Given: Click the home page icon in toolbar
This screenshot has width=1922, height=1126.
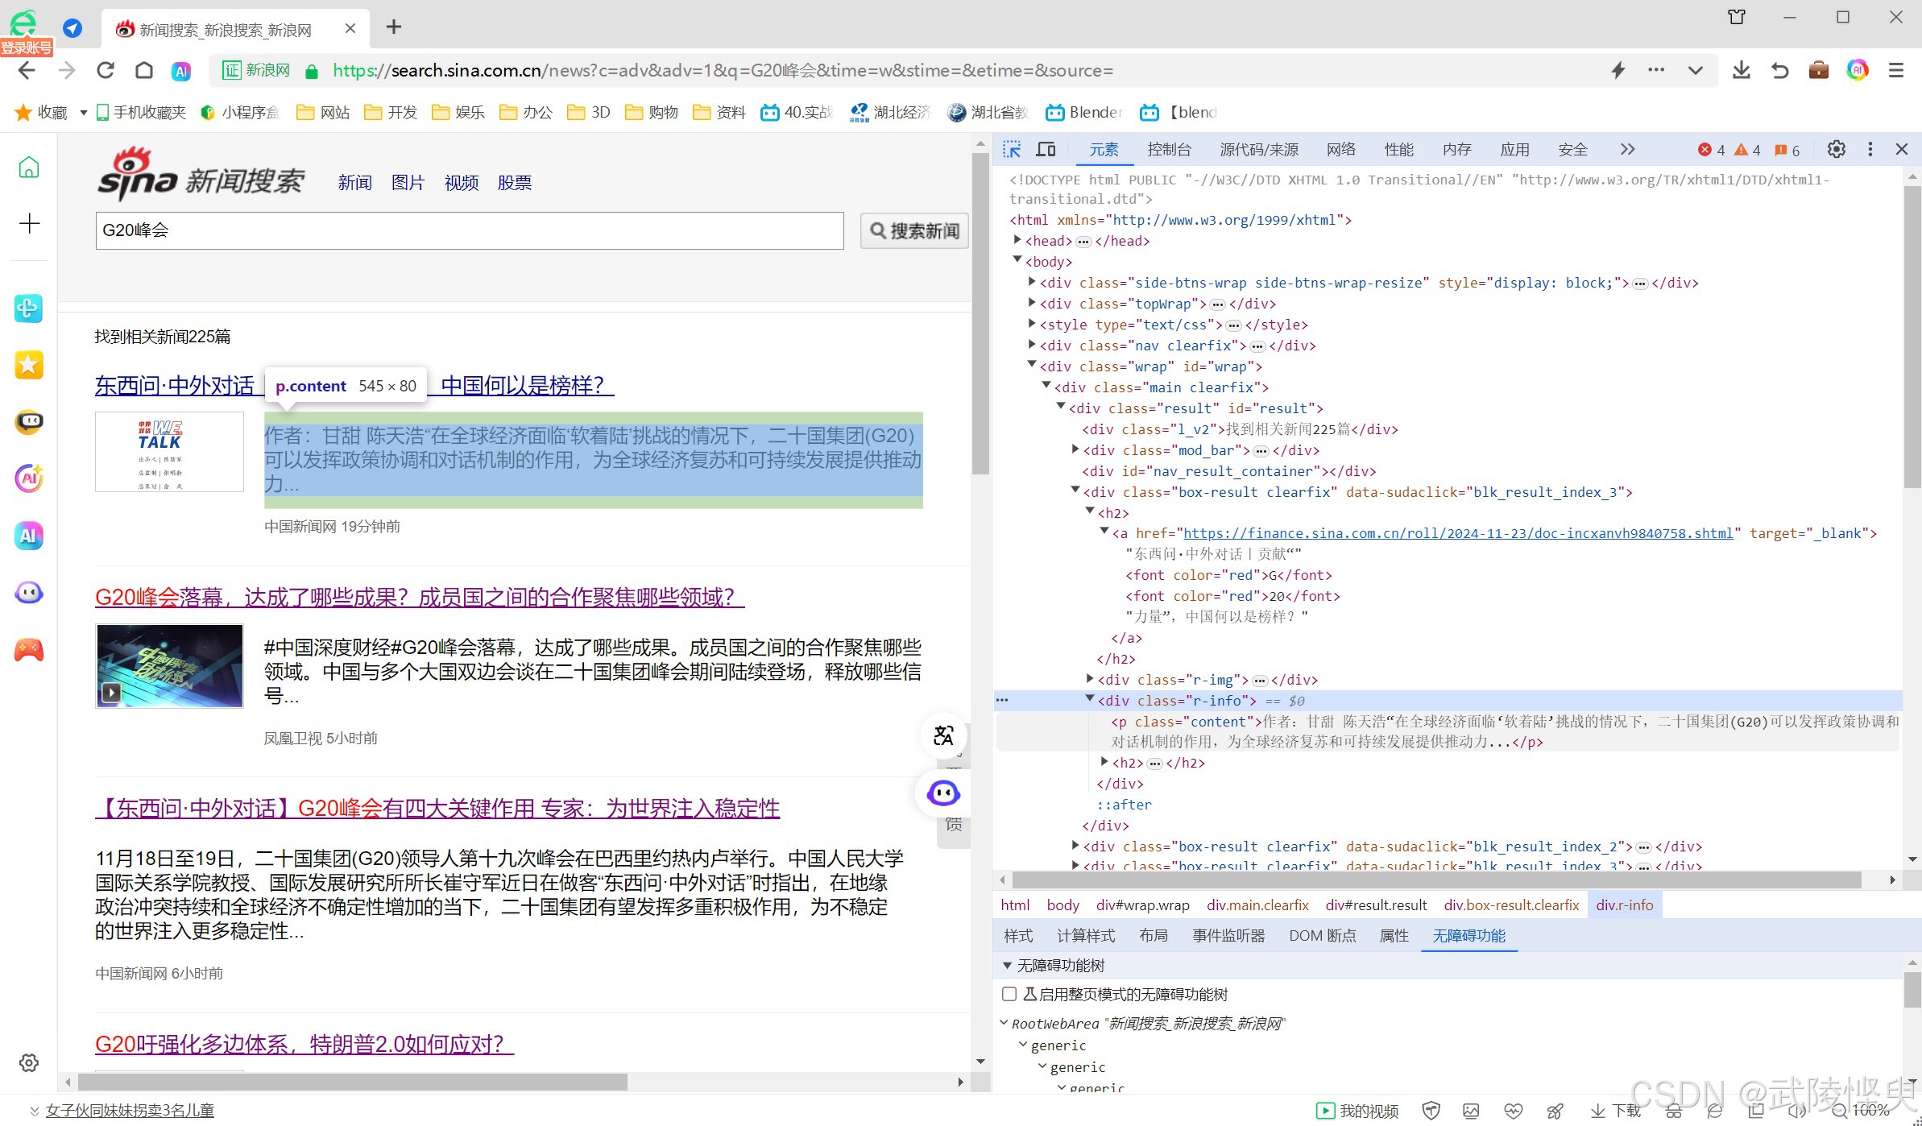Looking at the screenshot, I should tap(144, 71).
